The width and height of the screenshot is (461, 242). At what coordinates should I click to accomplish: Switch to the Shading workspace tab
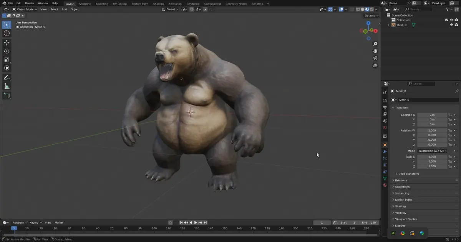coord(158,4)
